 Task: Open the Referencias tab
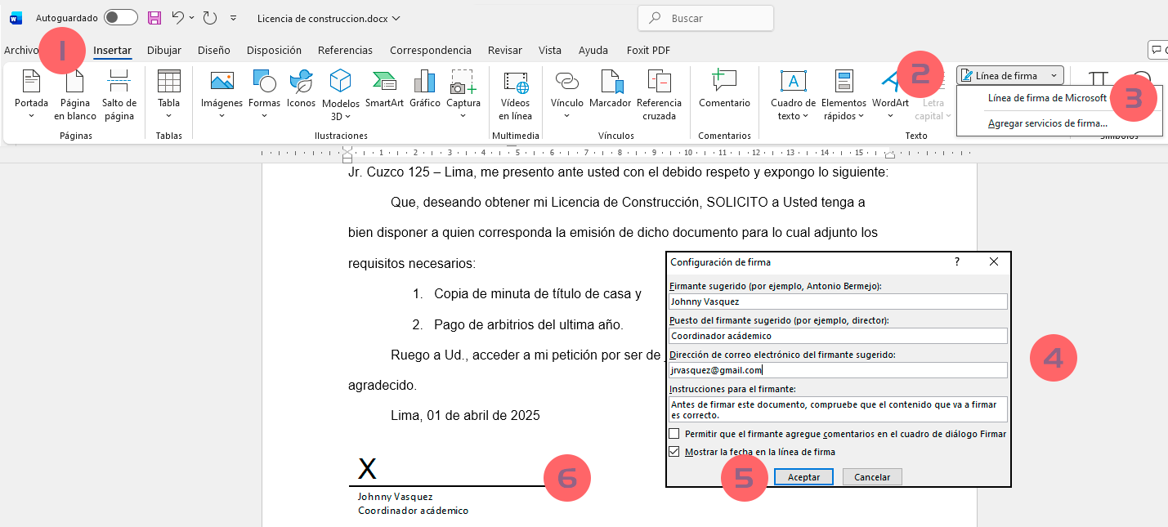click(x=345, y=51)
